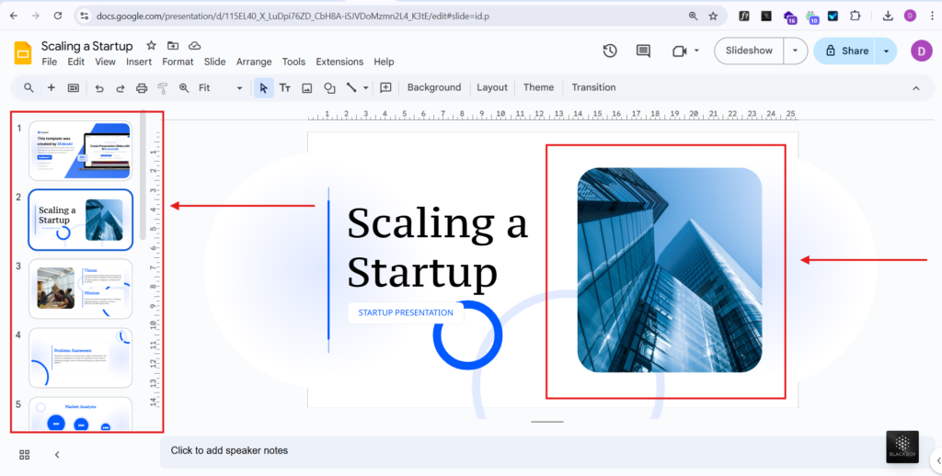Viewport: 942px width, 476px height.
Task: Open the View menu
Action: tap(105, 62)
